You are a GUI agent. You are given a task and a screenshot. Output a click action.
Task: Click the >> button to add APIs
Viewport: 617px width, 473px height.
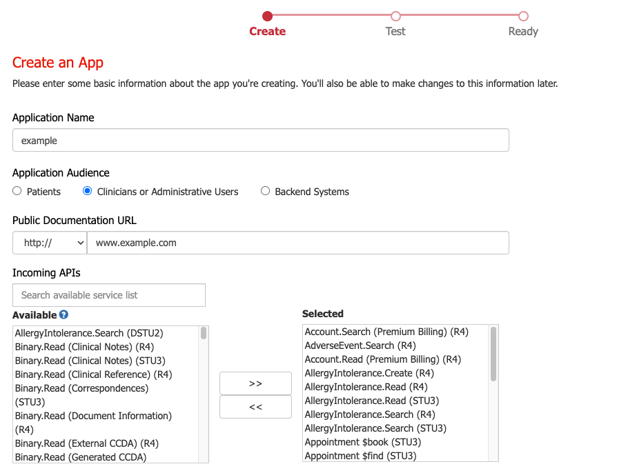coord(255,383)
